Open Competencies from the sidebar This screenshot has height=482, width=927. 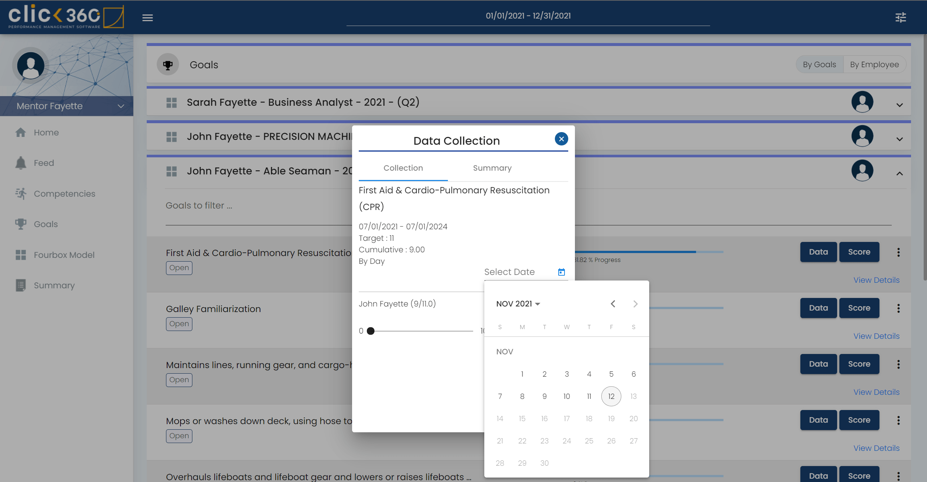click(x=64, y=194)
